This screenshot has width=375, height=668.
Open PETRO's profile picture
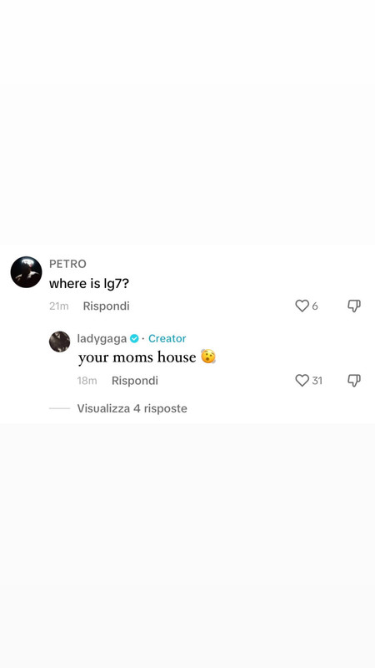27,272
